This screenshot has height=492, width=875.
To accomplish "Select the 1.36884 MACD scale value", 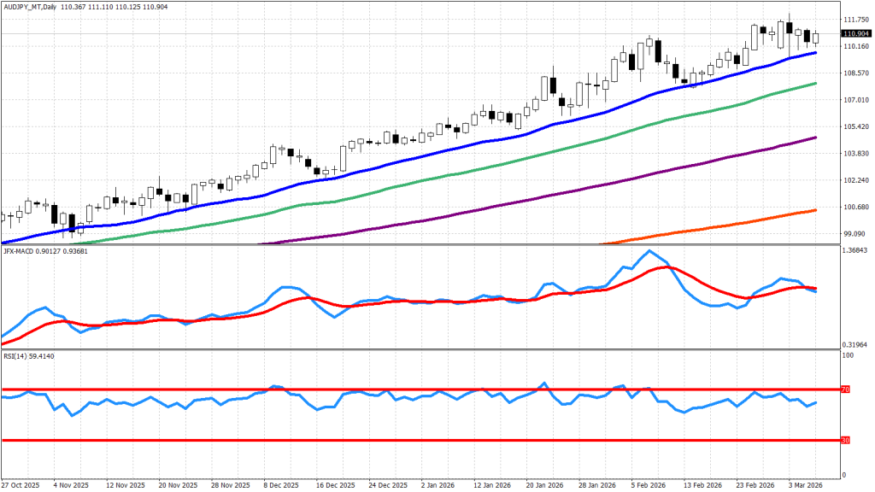I will pos(857,250).
